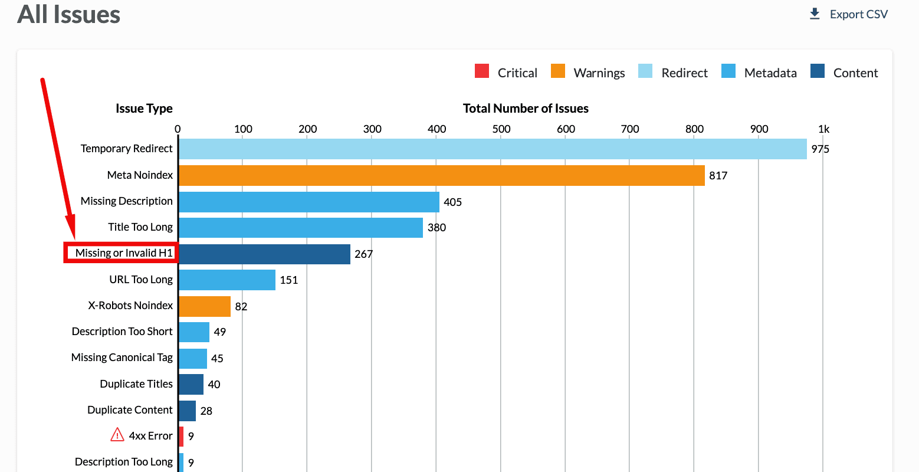
Task: Select the Missing Description bar
Action: [308, 202]
